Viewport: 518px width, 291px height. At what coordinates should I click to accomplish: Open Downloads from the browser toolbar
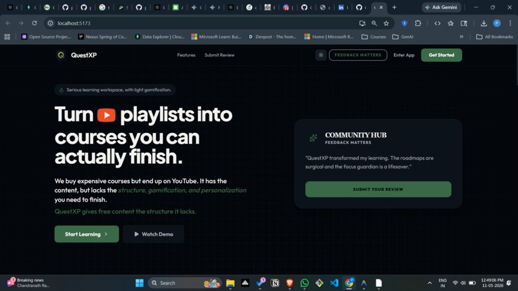484,23
